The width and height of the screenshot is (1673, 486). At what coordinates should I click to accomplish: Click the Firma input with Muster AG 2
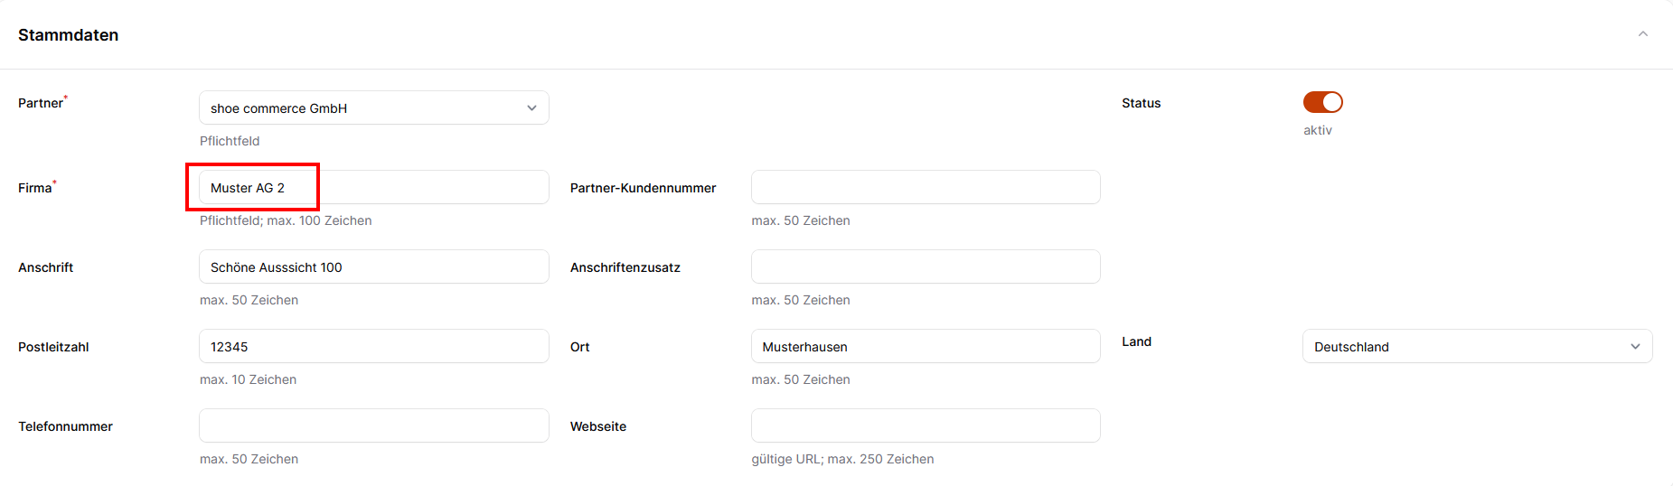point(373,188)
